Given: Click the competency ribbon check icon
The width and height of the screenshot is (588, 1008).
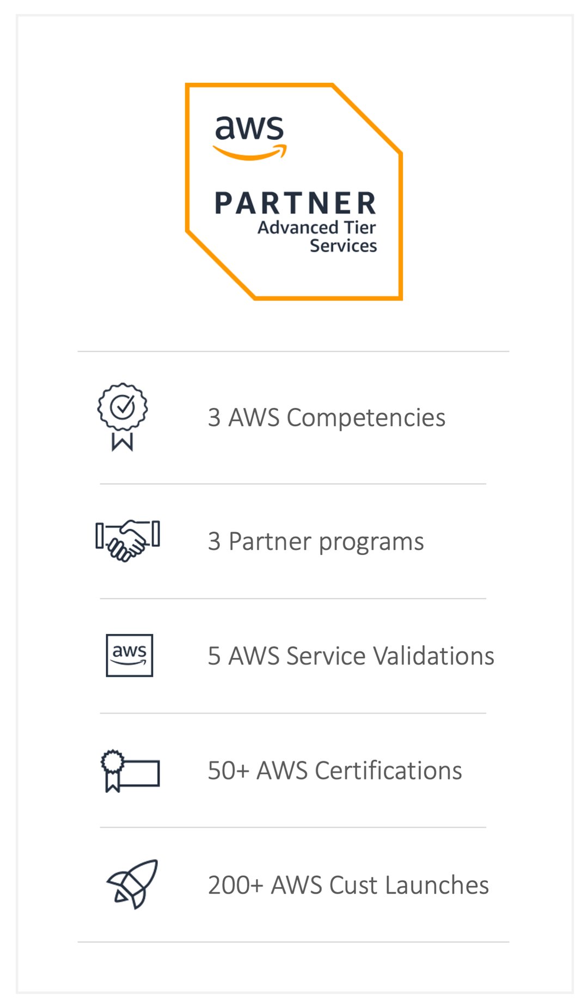Looking at the screenshot, I should tap(122, 417).
